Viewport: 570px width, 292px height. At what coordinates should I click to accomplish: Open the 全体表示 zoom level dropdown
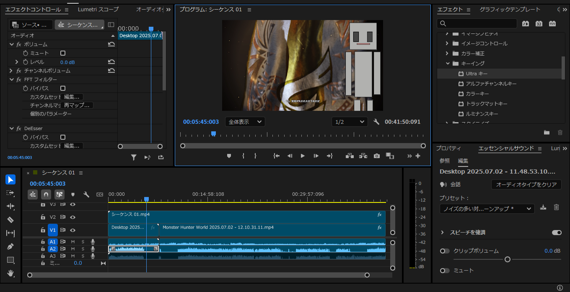pyautogui.click(x=245, y=122)
